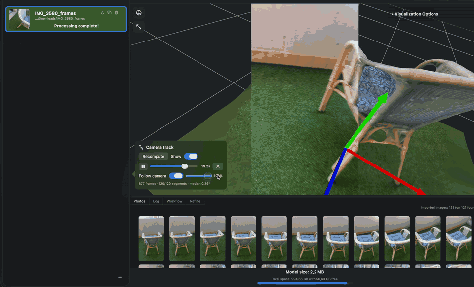Screen dimensions: 474x287
Task: Click the '877 frames' statistics line
Action: [174, 184]
